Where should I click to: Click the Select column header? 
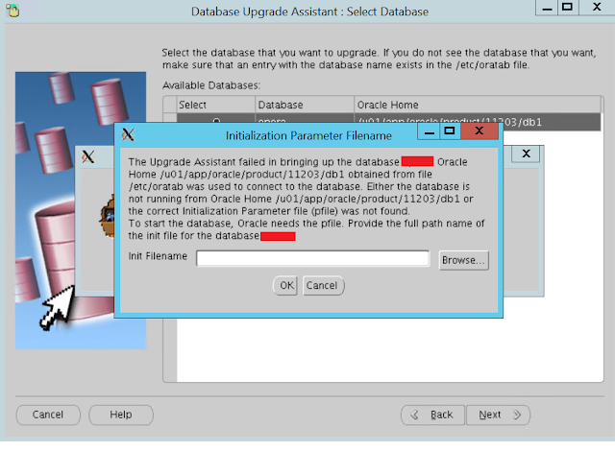tap(215, 105)
